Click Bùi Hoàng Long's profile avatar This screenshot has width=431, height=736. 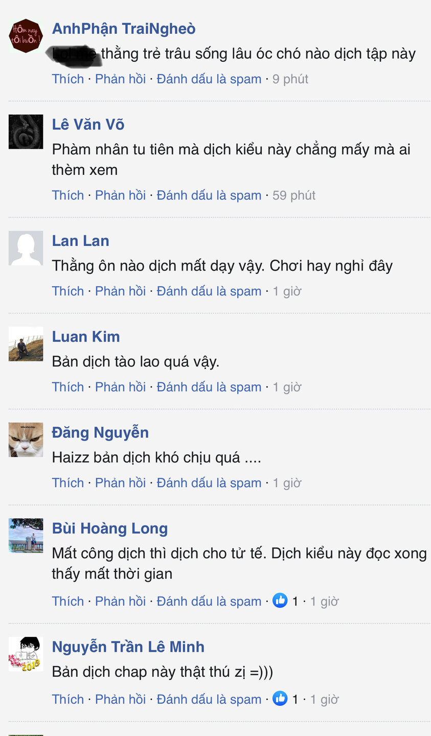26,536
